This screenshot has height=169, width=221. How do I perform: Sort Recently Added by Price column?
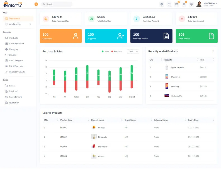(x=213, y=60)
